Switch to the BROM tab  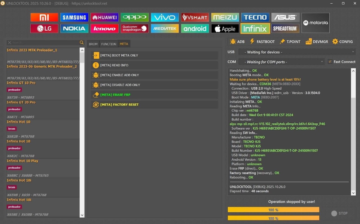(93, 44)
